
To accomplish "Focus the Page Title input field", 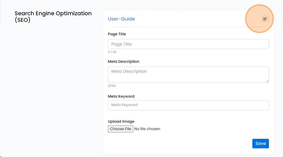I will [x=188, y=44].
